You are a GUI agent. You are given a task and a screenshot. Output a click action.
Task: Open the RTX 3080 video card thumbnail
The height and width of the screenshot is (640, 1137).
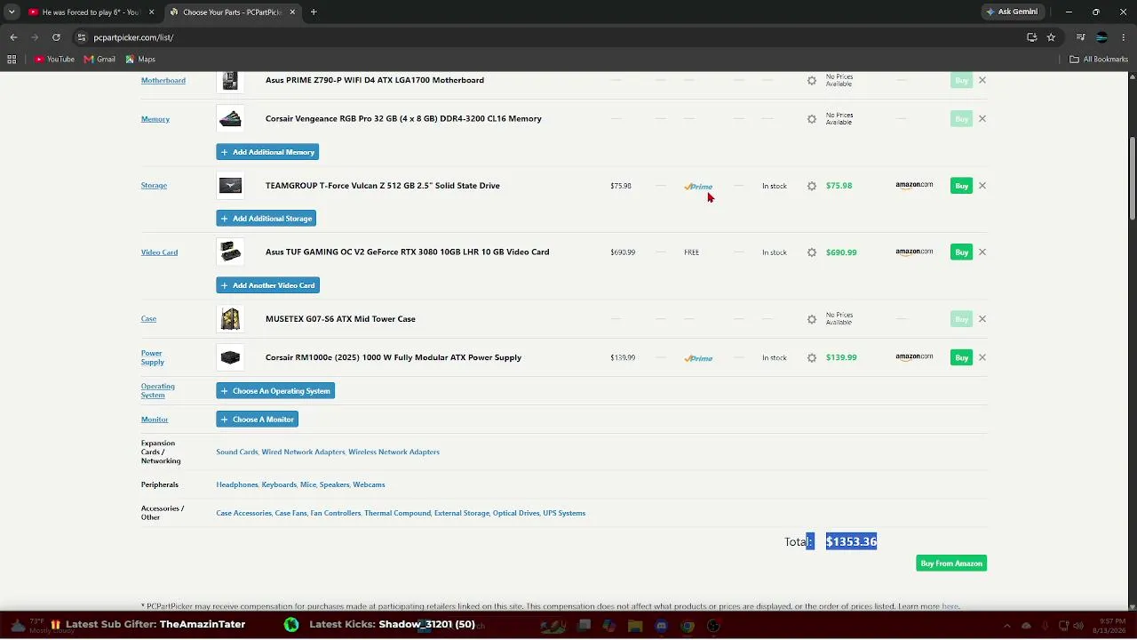230,252
